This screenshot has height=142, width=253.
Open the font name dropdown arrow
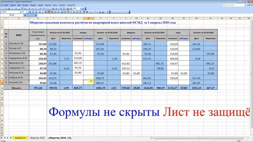click(x=21, y=12)
